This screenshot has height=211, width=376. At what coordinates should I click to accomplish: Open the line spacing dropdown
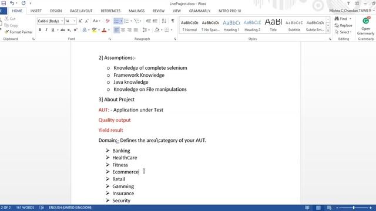pos(146,30)
